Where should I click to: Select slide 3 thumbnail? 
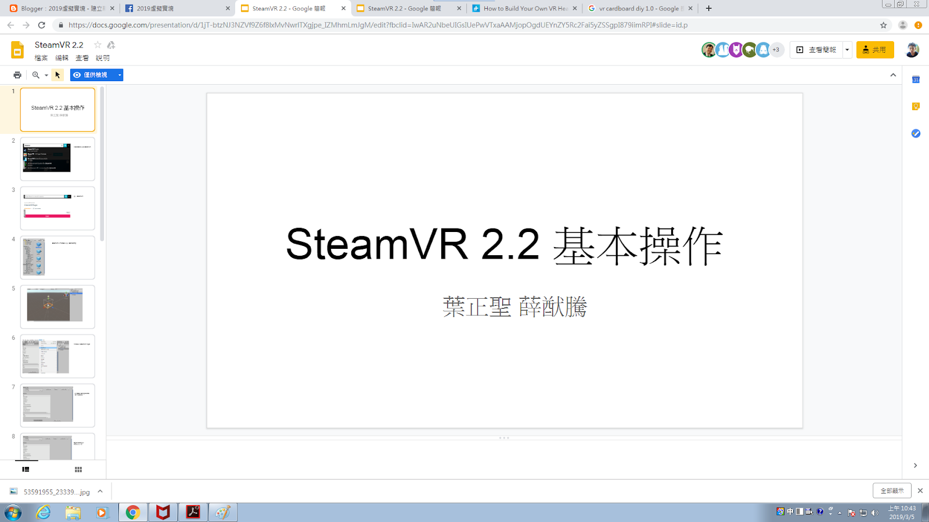(57, 208)
